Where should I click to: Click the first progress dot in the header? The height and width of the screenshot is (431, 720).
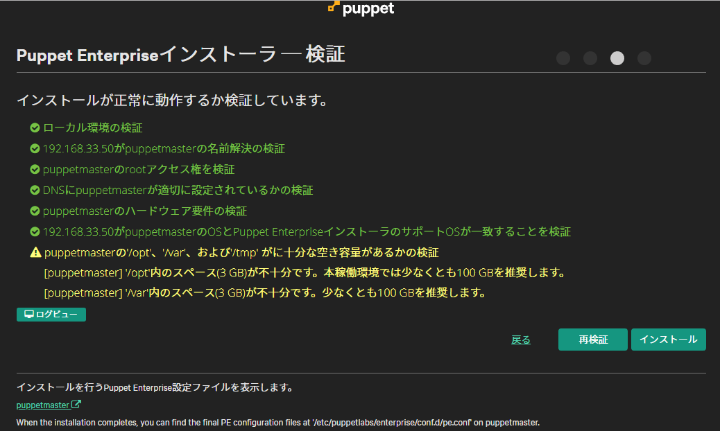[x=563, y=58]
